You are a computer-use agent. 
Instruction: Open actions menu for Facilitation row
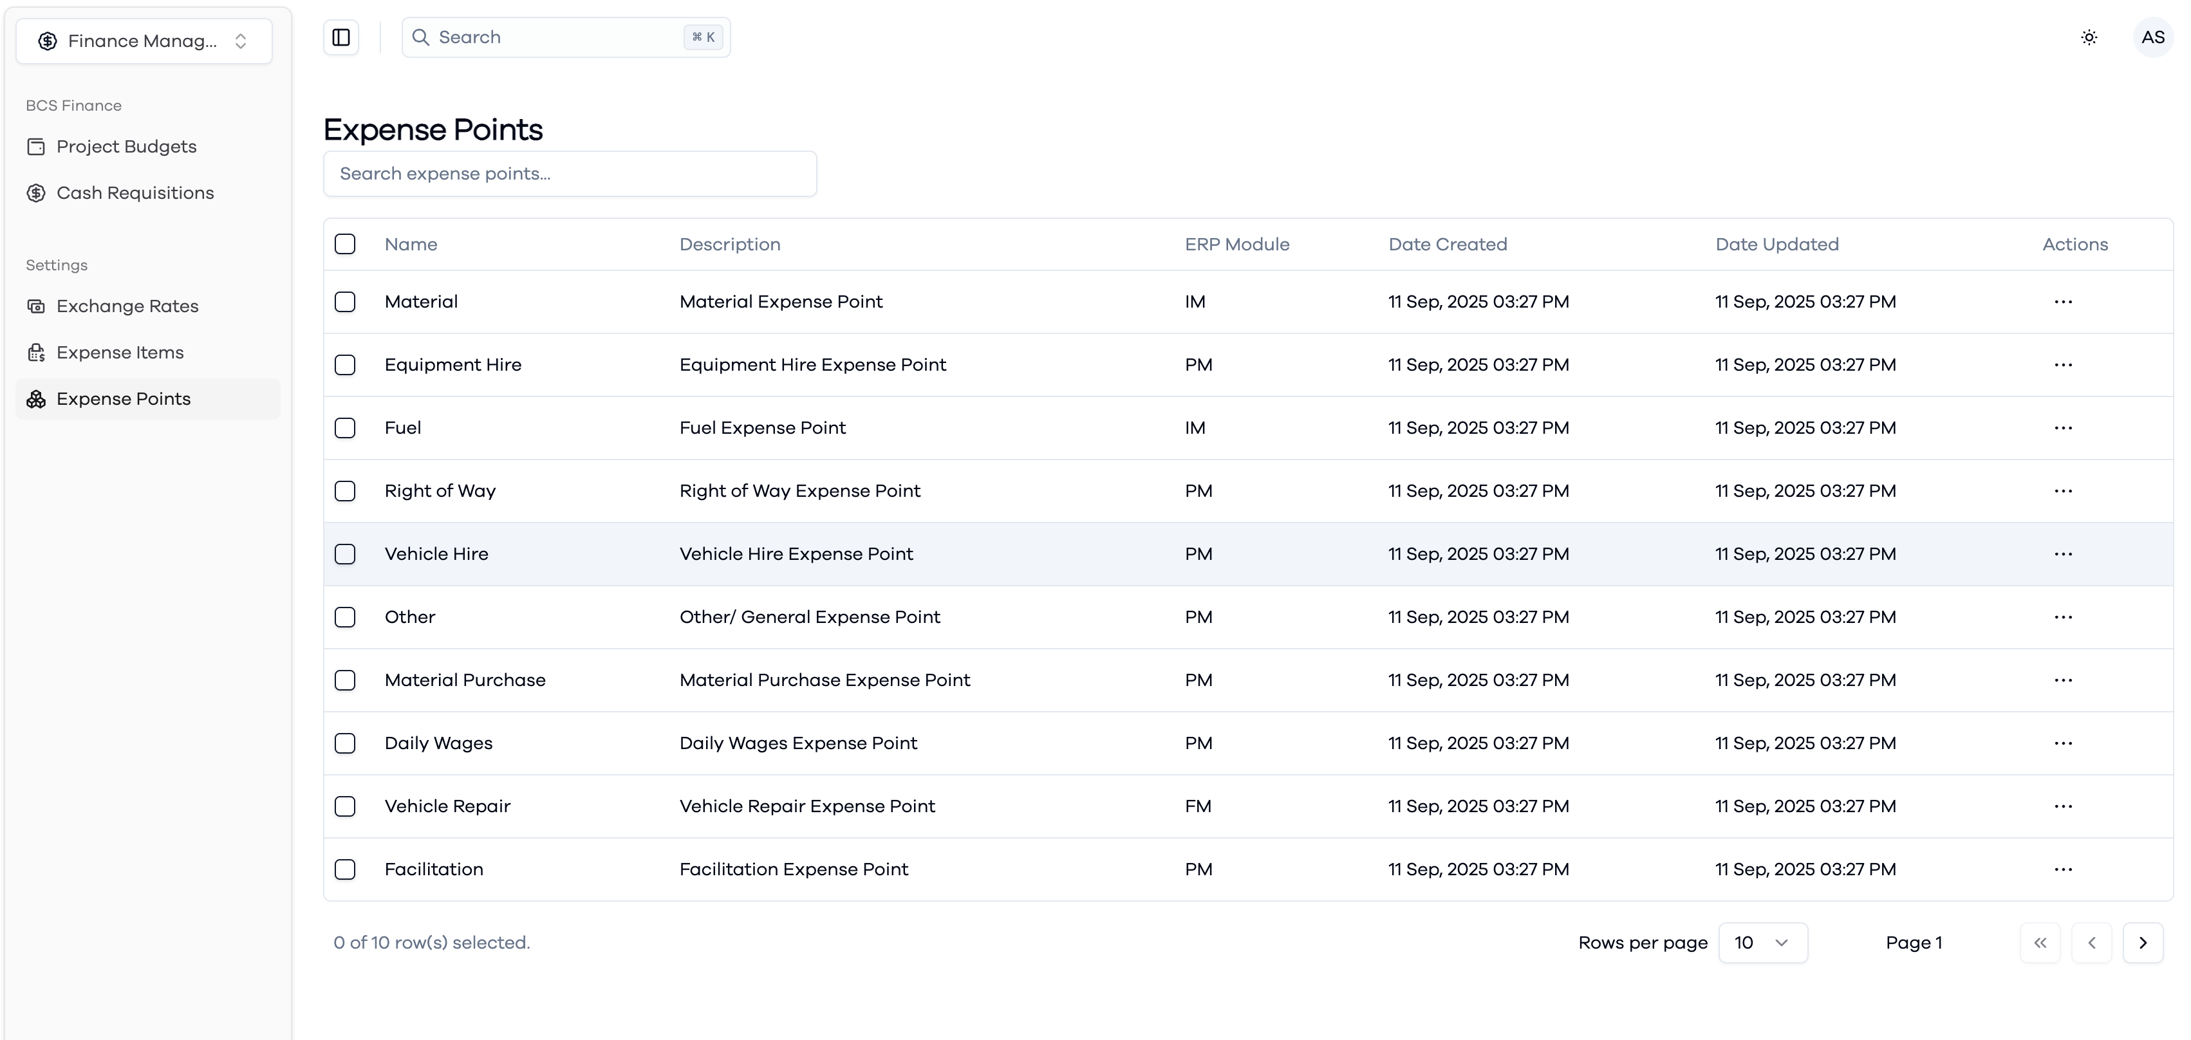pyautogui.click(x=2062, y=869)
